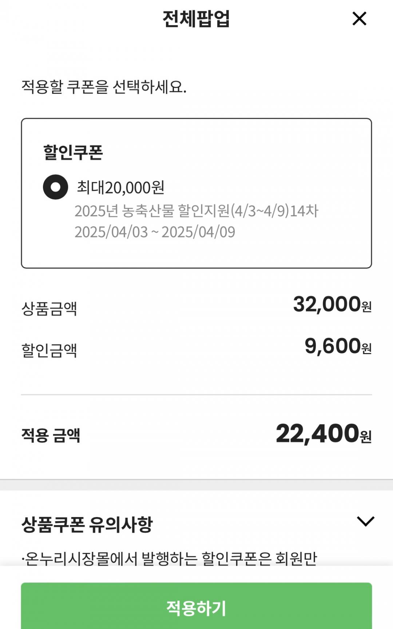Tap the 적용 금액 label
393x629 pixels.
click(x=51, y=435)
